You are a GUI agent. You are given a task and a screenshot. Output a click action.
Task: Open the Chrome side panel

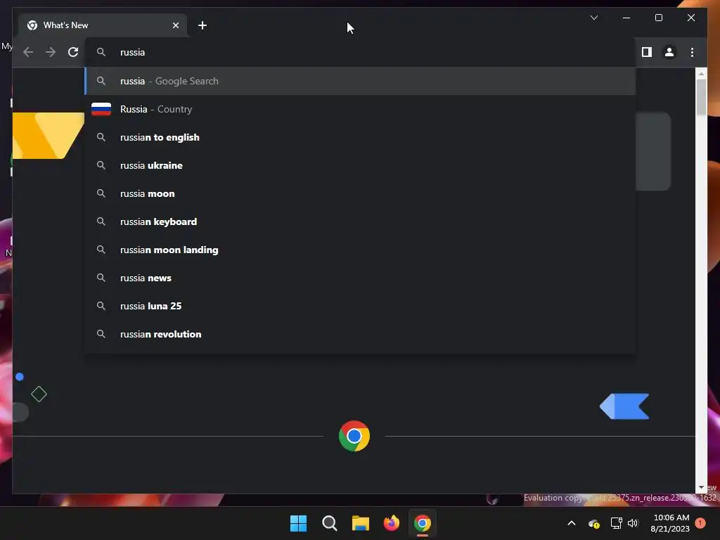coord(647,52)
